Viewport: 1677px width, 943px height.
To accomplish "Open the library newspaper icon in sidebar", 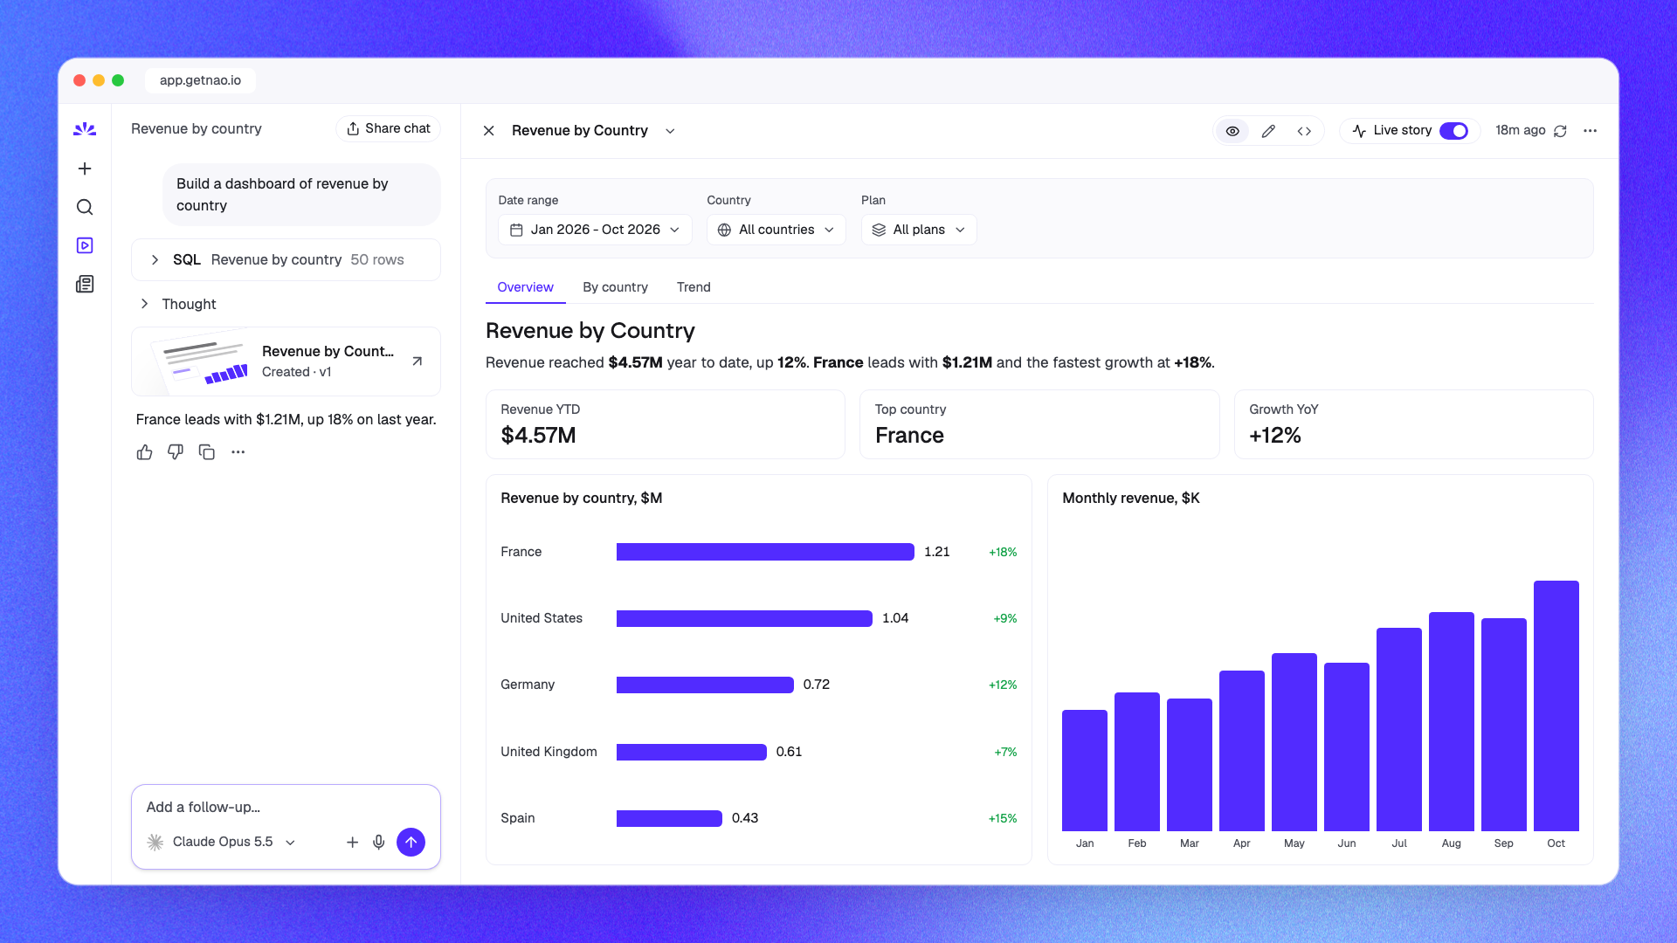I will pyautogui.click(x=85, y=284).
